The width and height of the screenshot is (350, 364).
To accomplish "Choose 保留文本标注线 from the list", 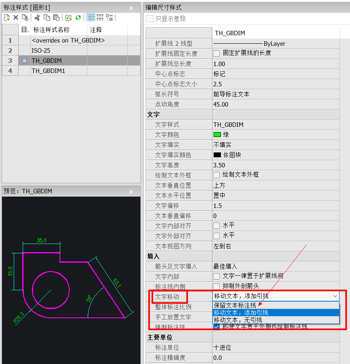I will tap(276, 305).
